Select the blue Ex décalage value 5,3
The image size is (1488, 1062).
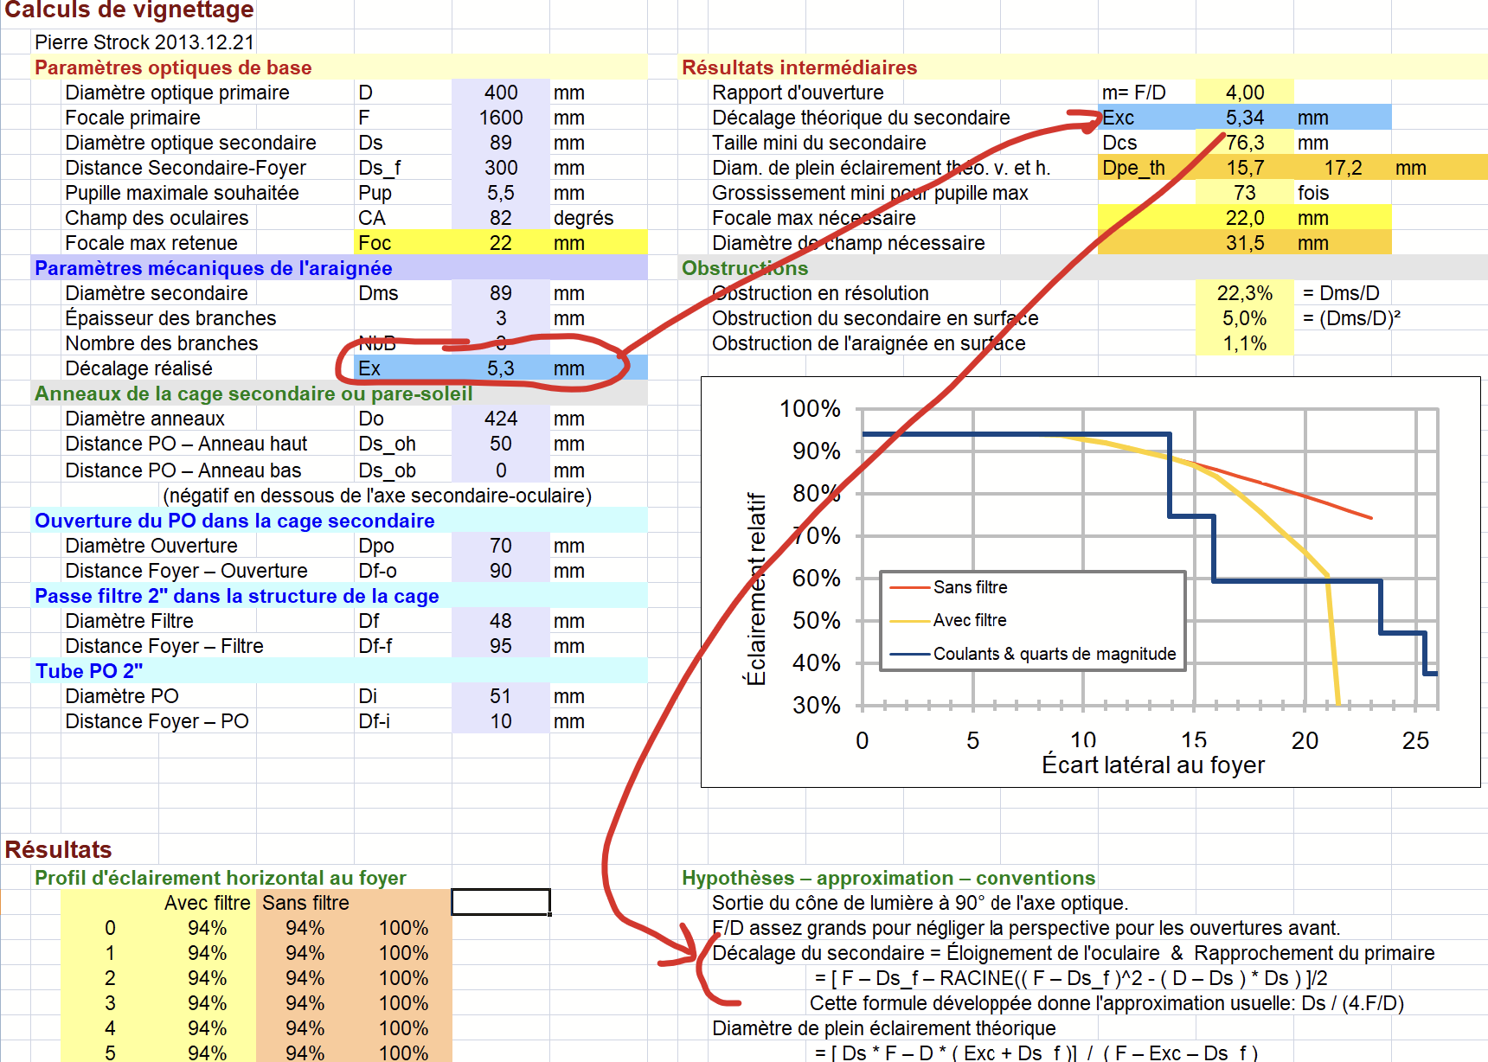[500, 368]
